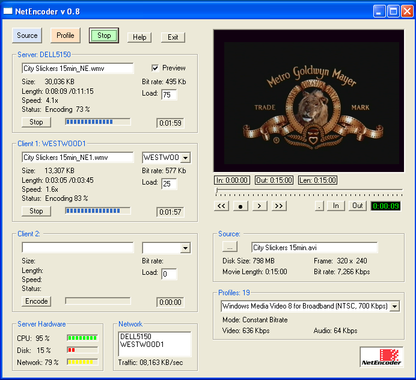Click the CPU green usage meter
Viewport: 416px width, 380px height.
coord(82,338)
